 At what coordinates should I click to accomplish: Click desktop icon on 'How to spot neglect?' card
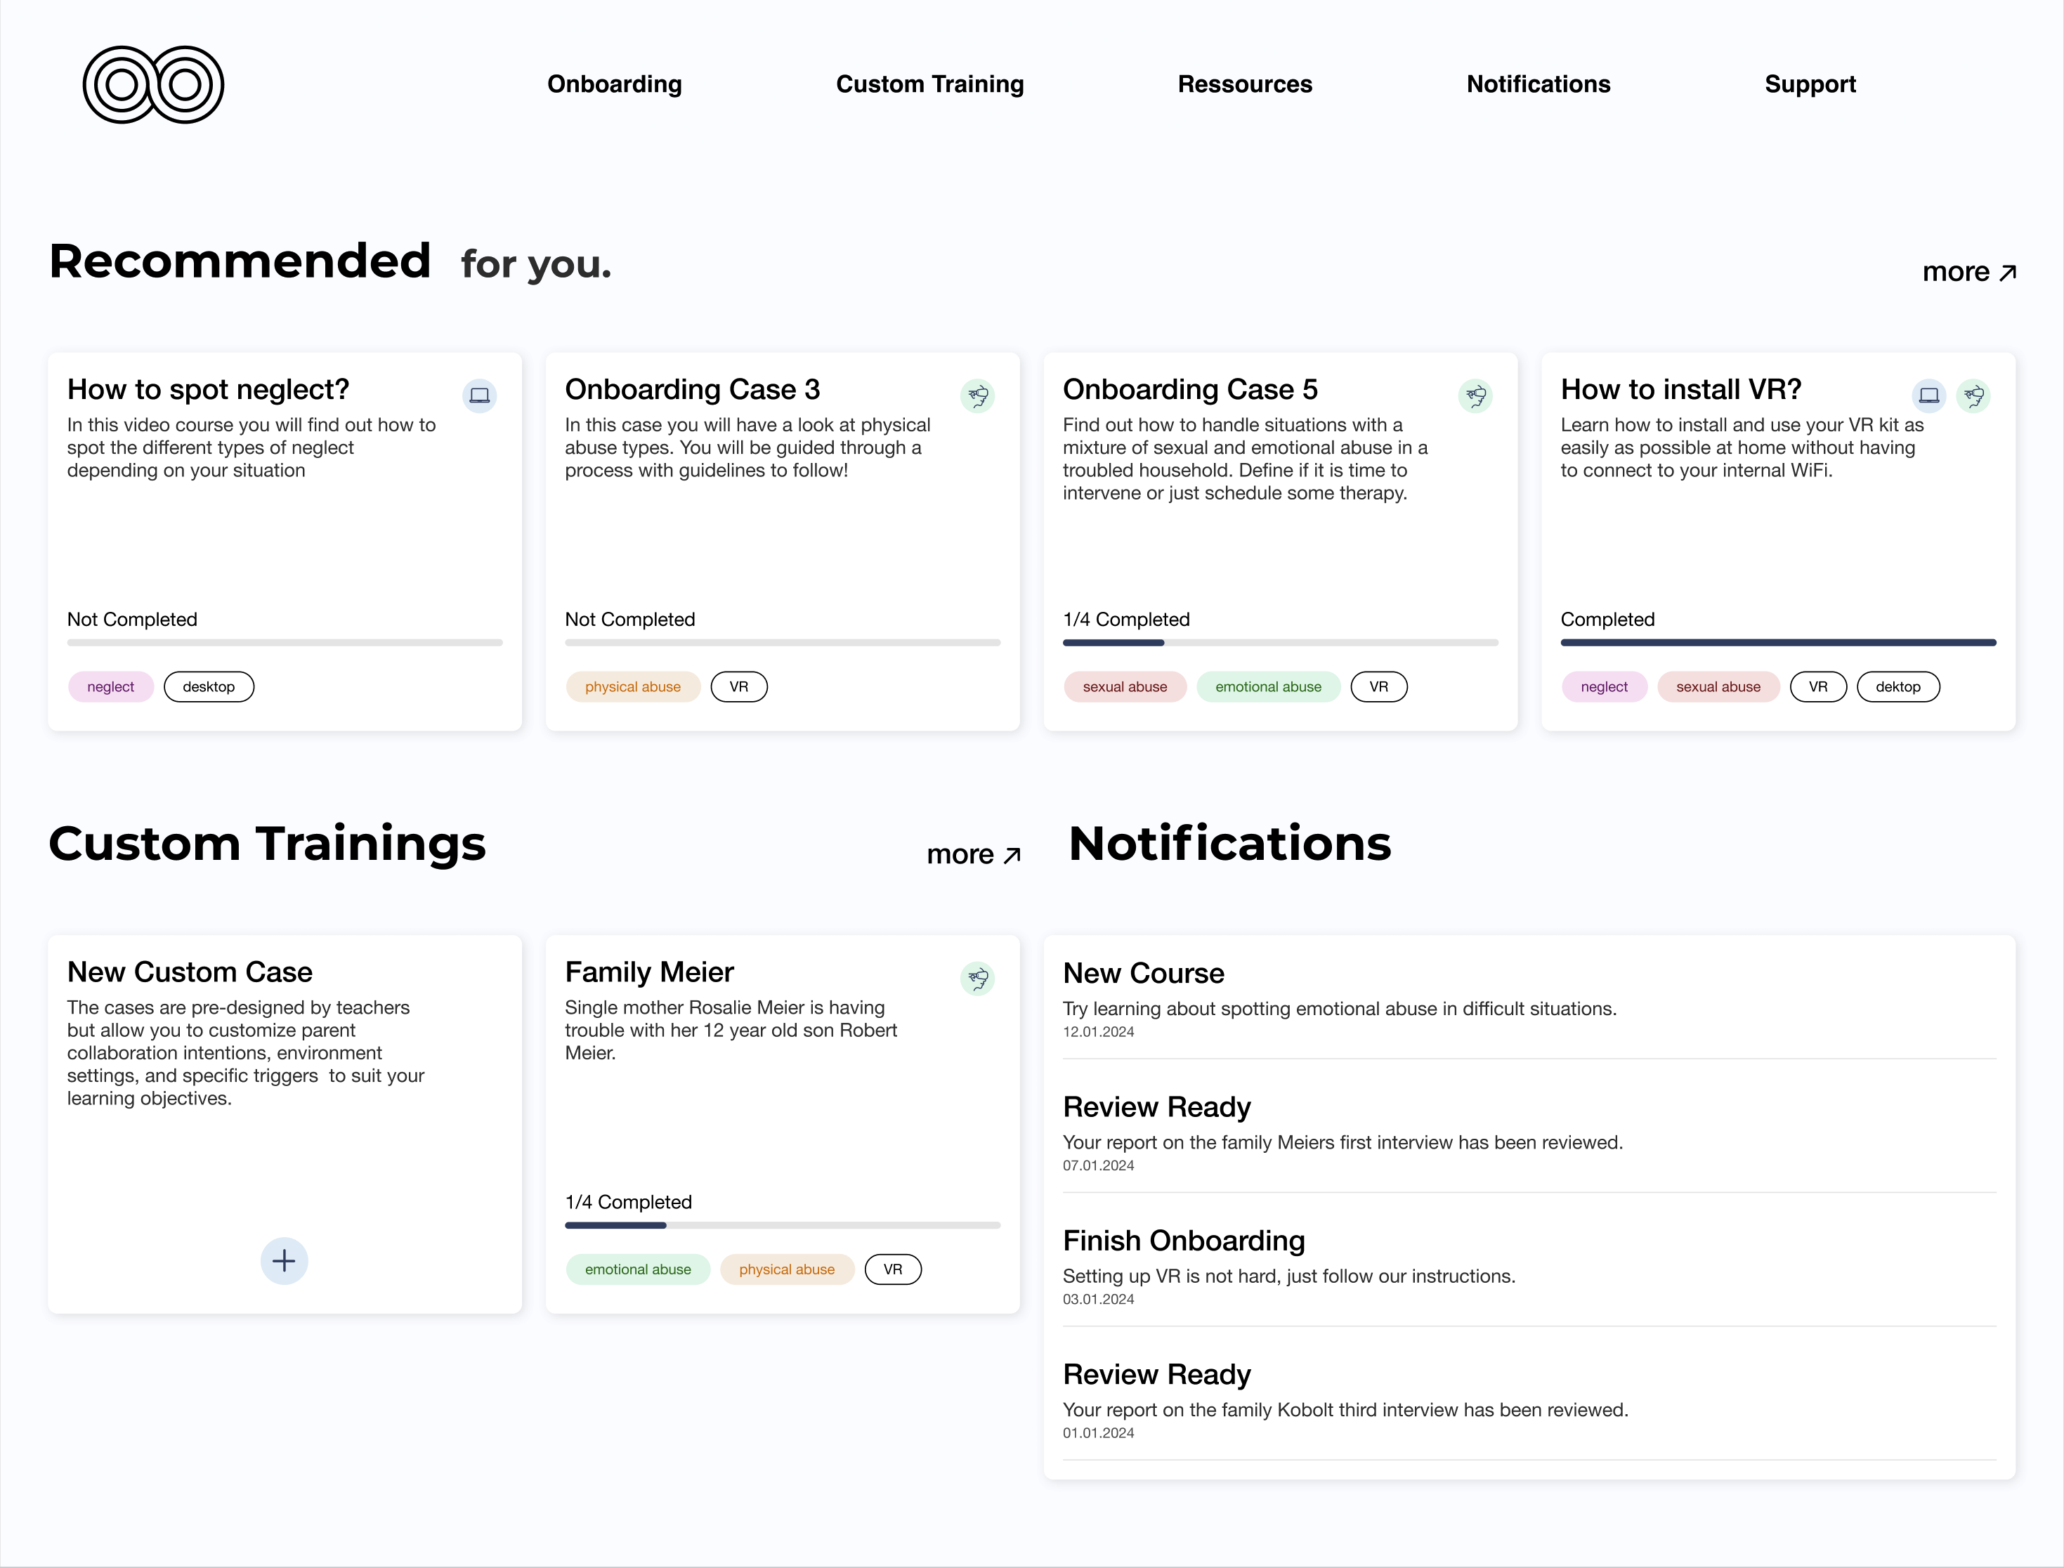click(480, 396)
